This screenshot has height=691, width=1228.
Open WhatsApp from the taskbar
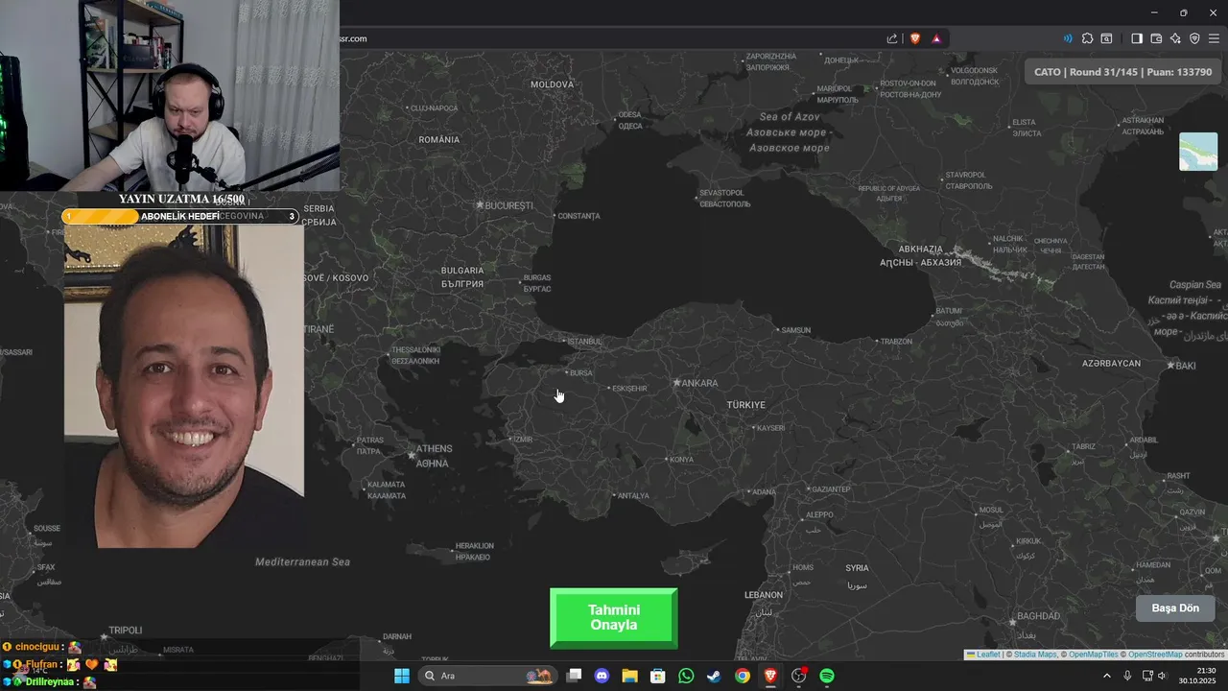[686, 676]
